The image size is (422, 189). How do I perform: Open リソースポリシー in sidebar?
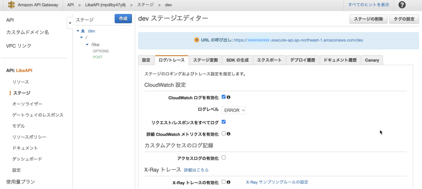click(29, 137)
